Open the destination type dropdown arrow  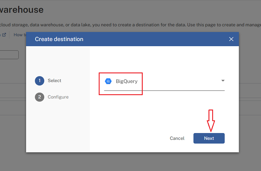[223, 81]
